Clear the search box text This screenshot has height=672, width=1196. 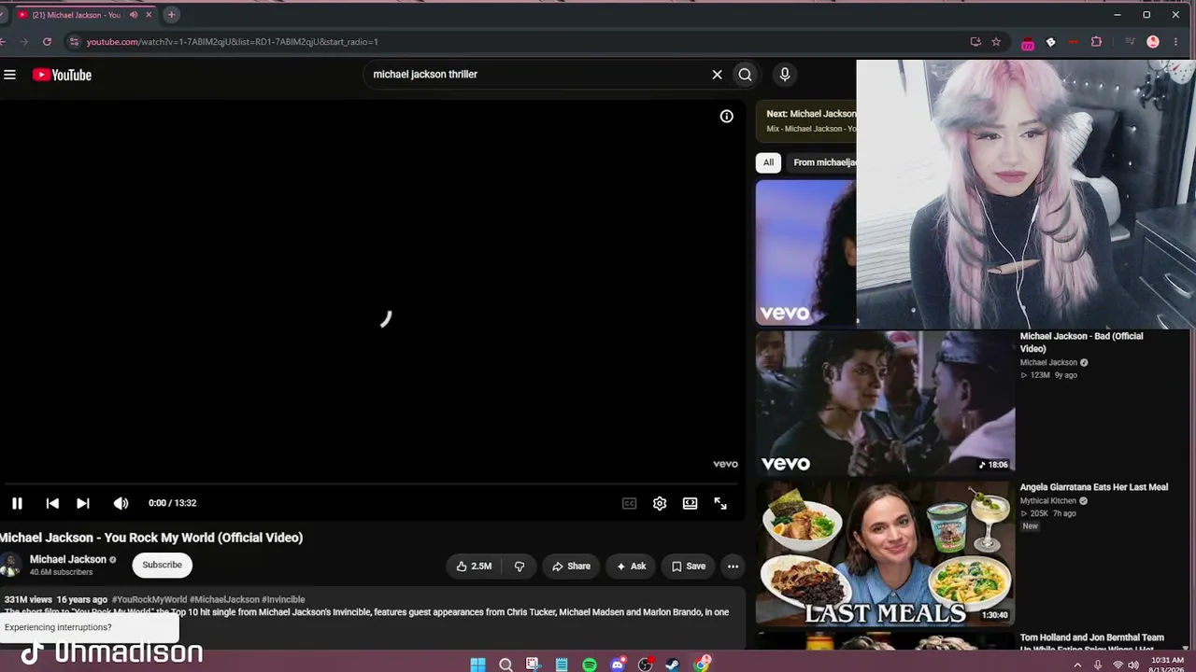717,75
